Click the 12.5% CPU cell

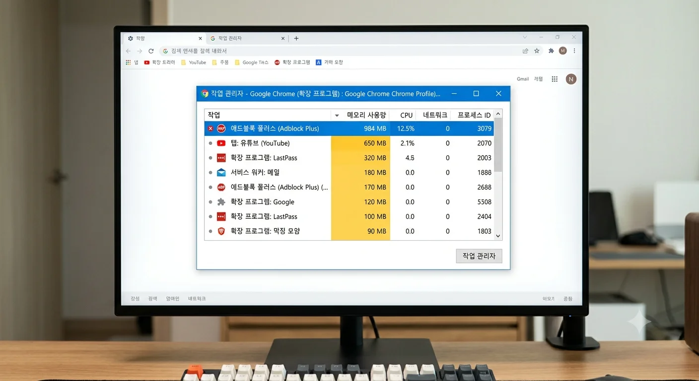pos(406,128)
